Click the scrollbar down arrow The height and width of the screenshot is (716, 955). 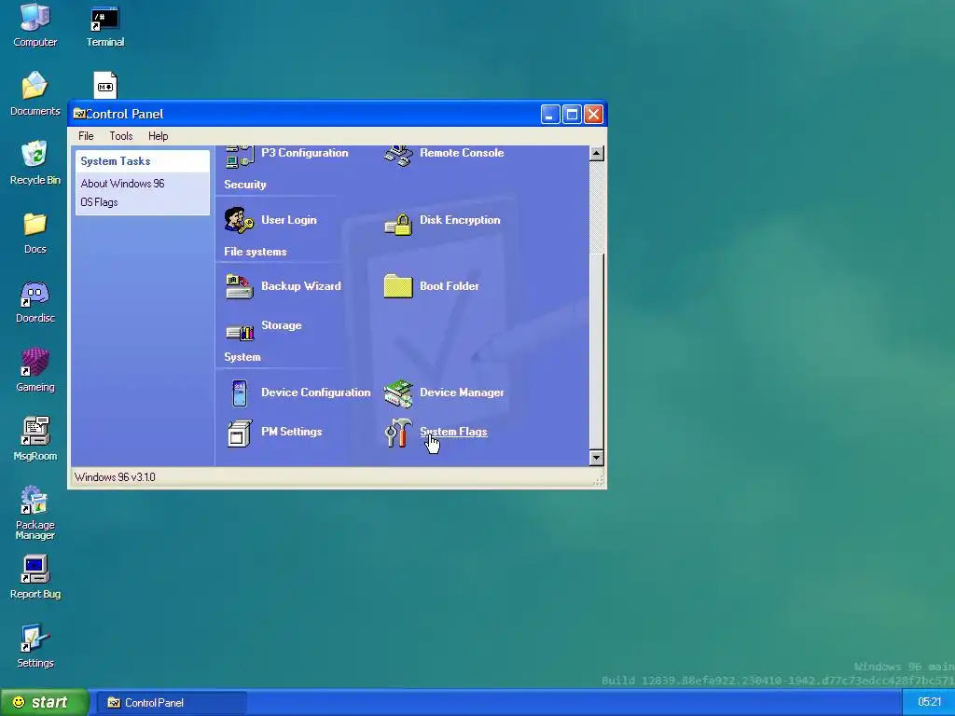coord(597,457)
